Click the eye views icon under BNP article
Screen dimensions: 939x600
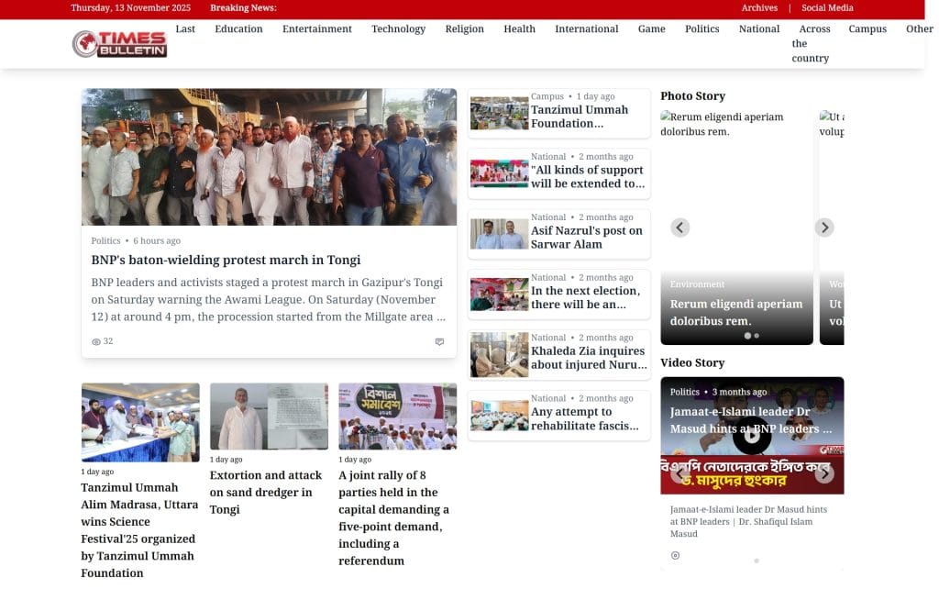pyautogui.click(x=96, y=341)
